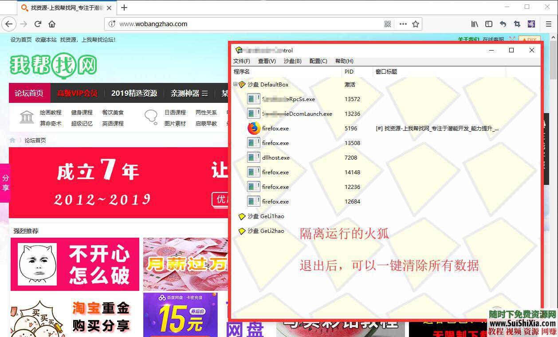
Task: Click the yellow sandbox icon for GeLi1hao
Action: coord(242,216)
